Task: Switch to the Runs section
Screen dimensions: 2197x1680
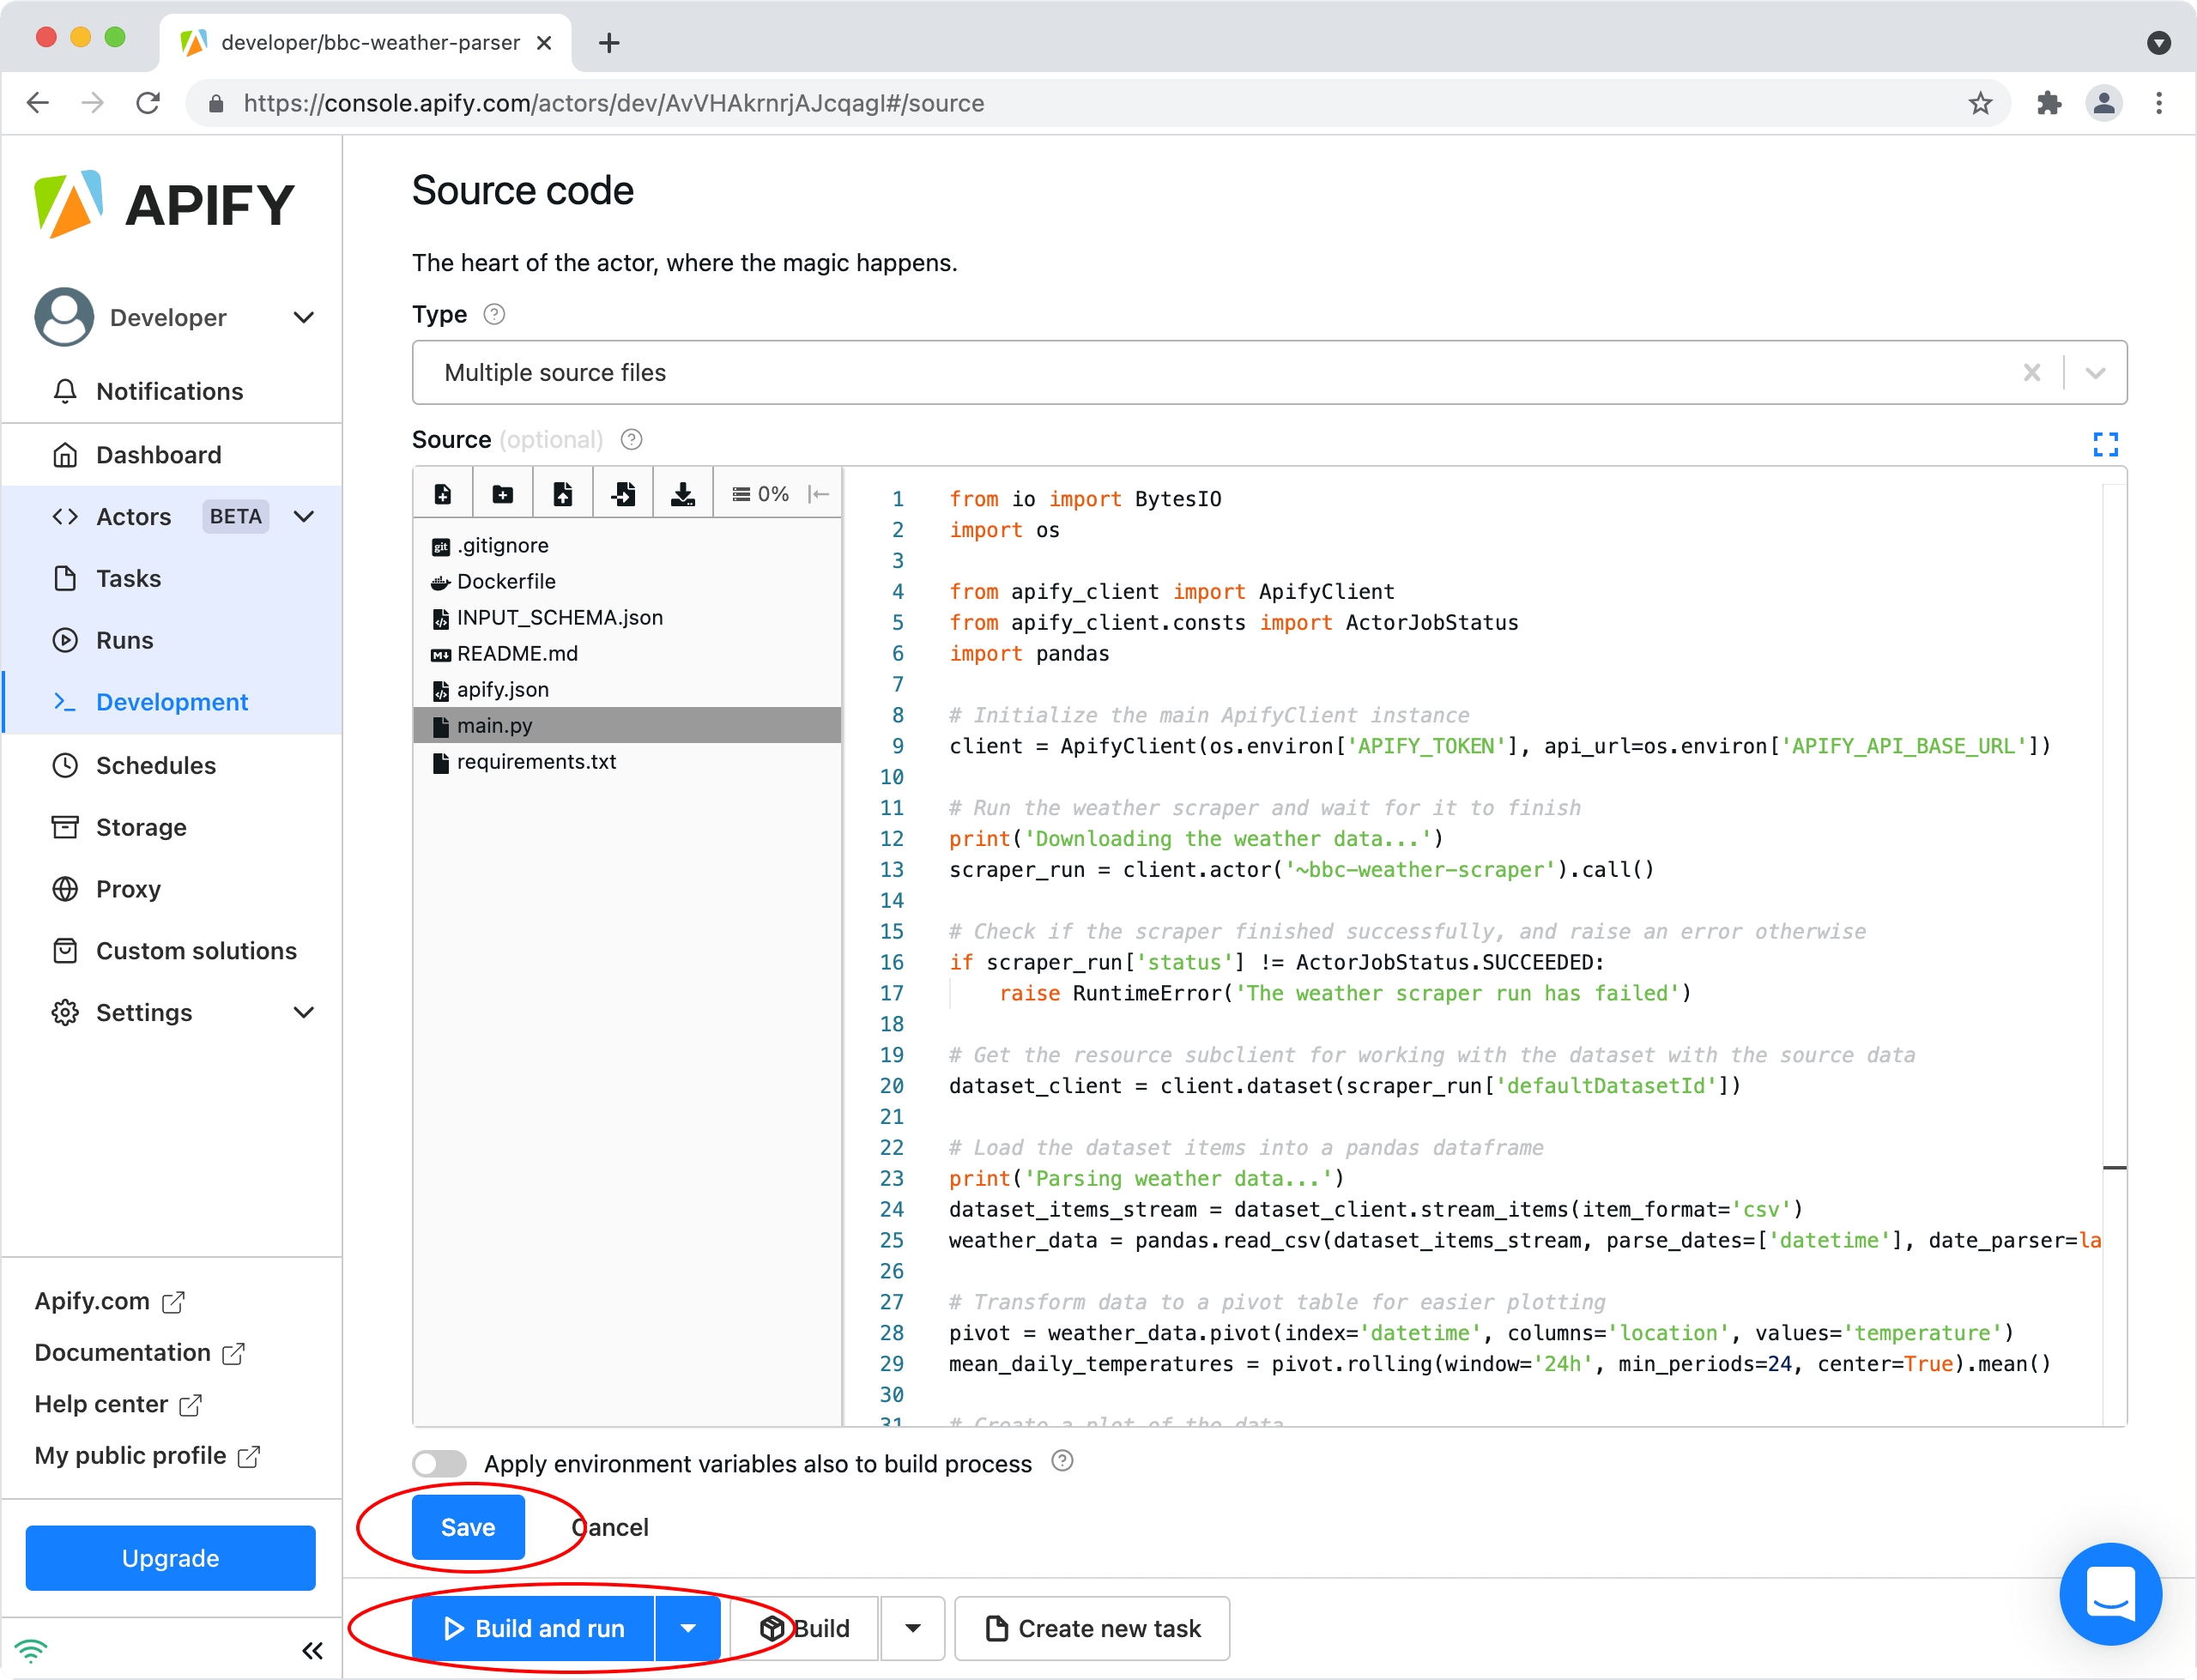Action: point(125,640)
